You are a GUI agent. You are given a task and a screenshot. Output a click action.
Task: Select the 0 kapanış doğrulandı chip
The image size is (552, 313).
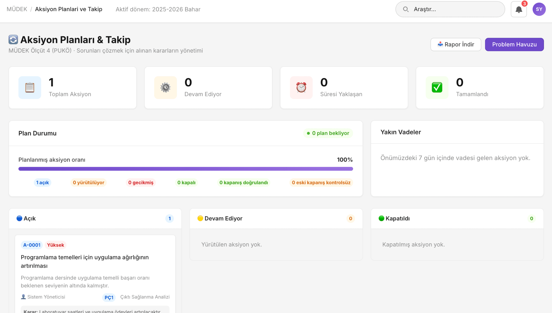point(244,183)
